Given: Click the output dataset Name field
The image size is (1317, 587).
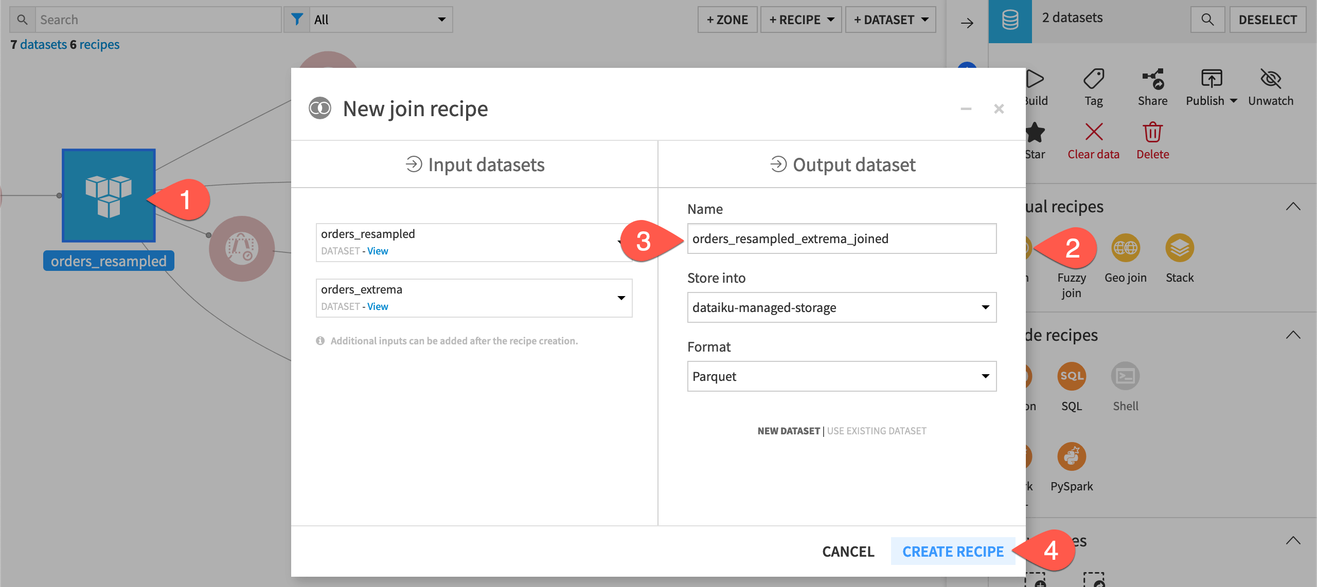Looking at the screenshot, I should click(842, 239).
